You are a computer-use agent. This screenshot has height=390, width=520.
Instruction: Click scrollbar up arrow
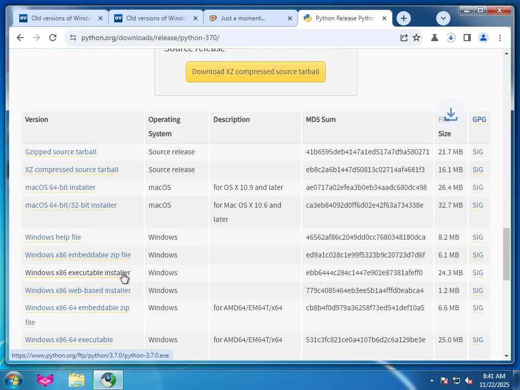click(506, 53)
